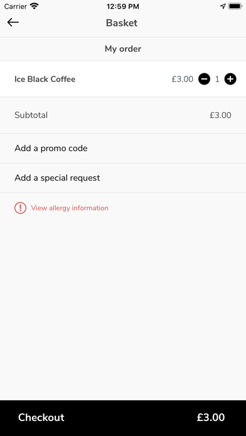Tap the Checkout button label
The image size is (246, 436).
[41, 417]
